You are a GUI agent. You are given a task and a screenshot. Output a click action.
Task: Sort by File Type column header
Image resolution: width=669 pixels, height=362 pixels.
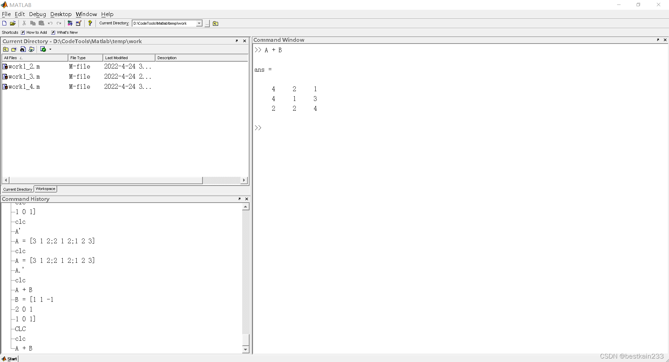[85, 58]
